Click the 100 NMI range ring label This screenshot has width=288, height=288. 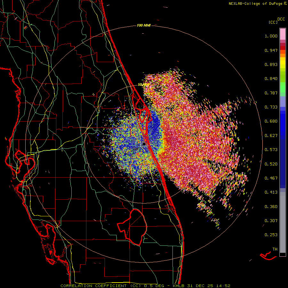coord(144,25)
